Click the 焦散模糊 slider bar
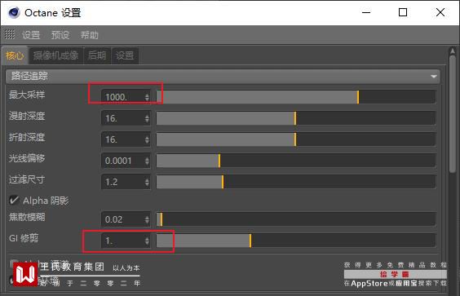Screen dimensions: 460x296 (296, 219)
